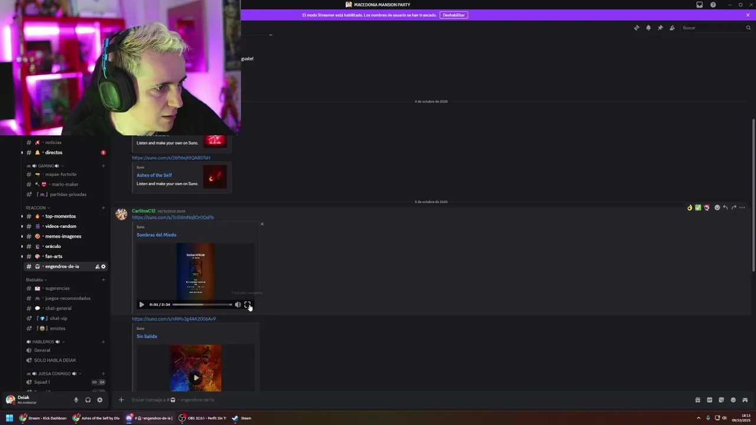The image size is (756, 425).
Task: Mute the Sombras del Miedo player volume
Action: 238,305
